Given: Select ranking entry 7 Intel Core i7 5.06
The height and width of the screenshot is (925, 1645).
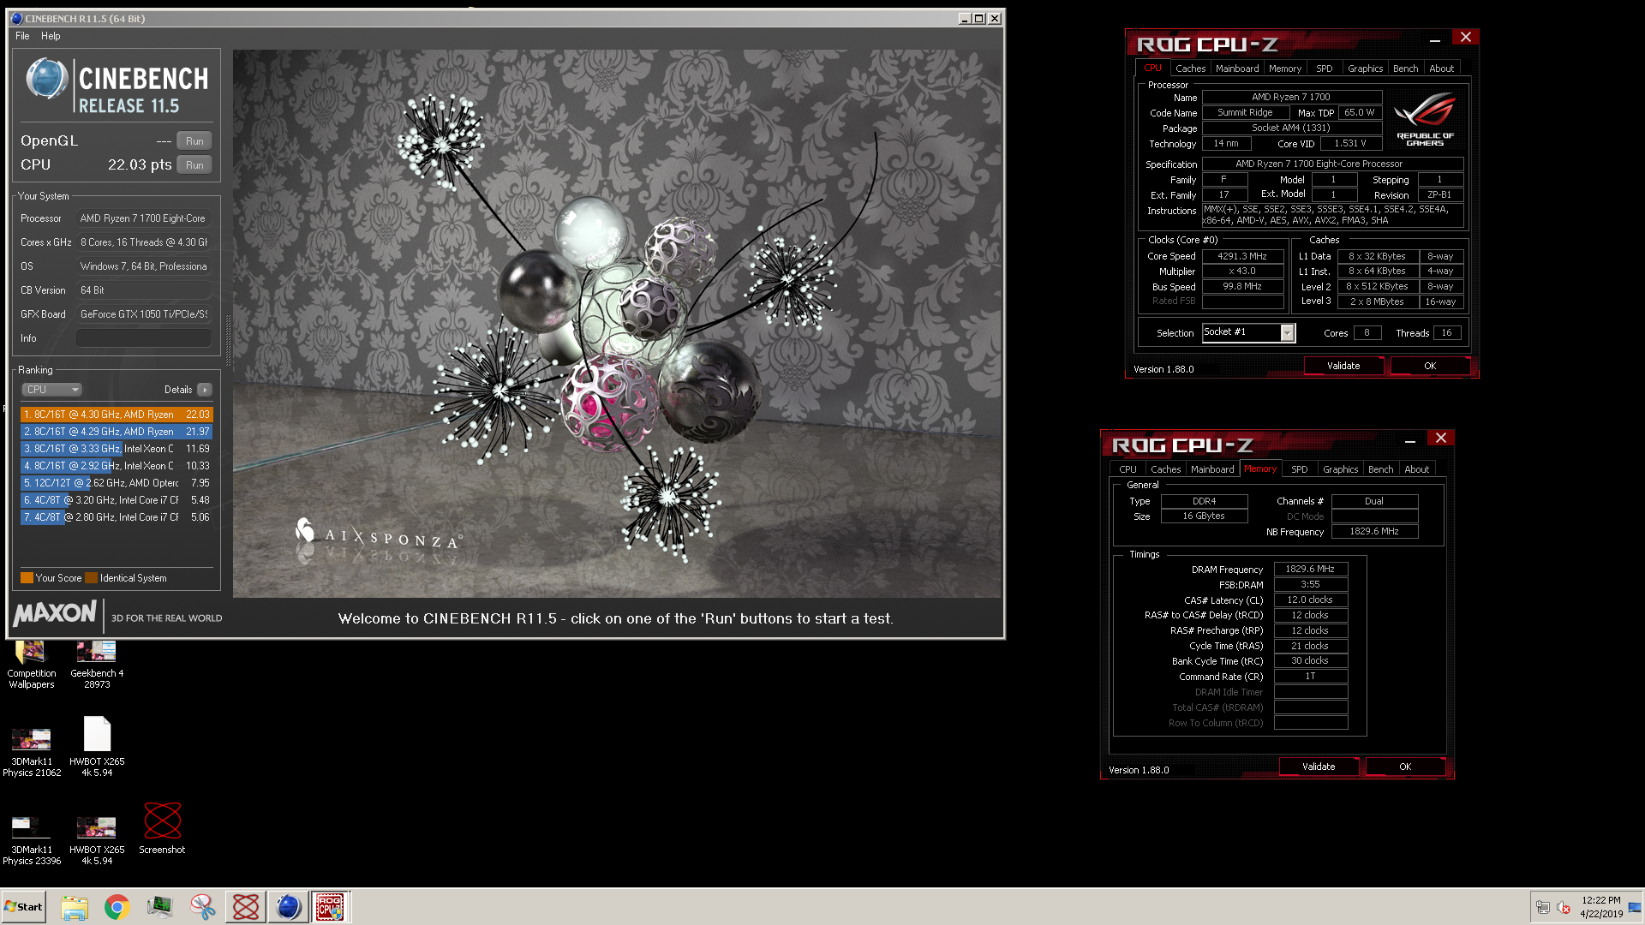Looking at the screenshot, I should 117,517.
